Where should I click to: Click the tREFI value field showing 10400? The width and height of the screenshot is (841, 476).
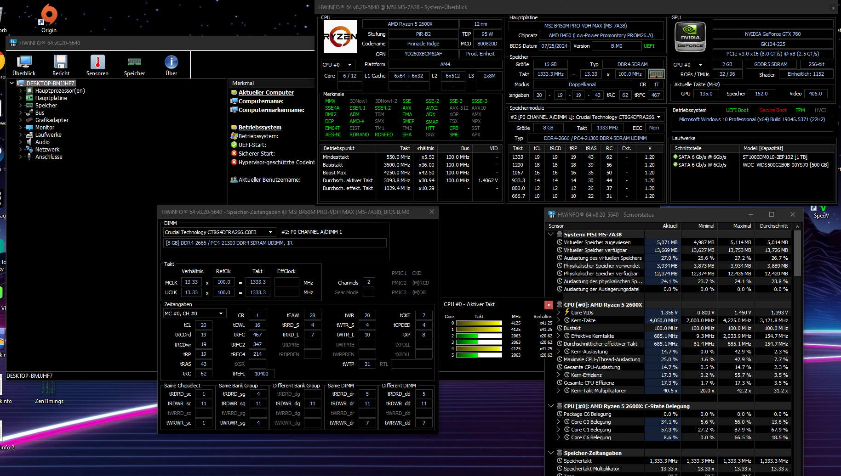pos(261,374)
